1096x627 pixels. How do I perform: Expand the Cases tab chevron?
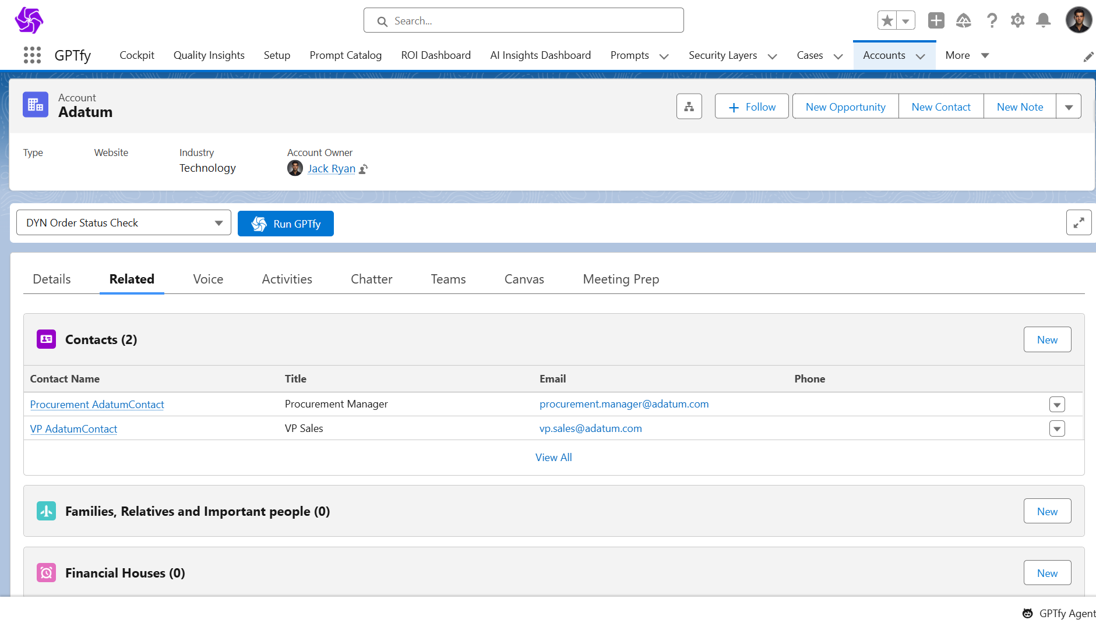pos(838,56)
